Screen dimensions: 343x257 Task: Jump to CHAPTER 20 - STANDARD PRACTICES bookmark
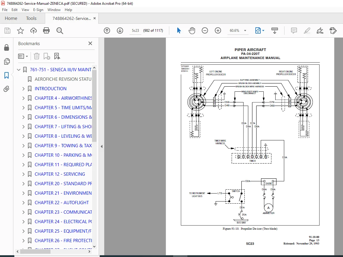click(63, 184)
